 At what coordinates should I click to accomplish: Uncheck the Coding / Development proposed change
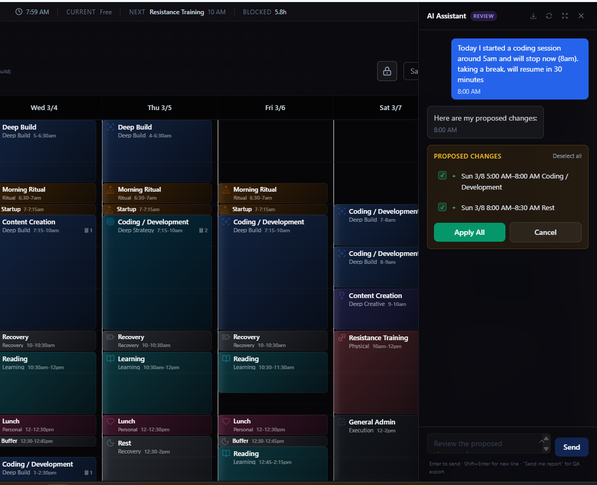pyautogui.click(x=442, y=176)
